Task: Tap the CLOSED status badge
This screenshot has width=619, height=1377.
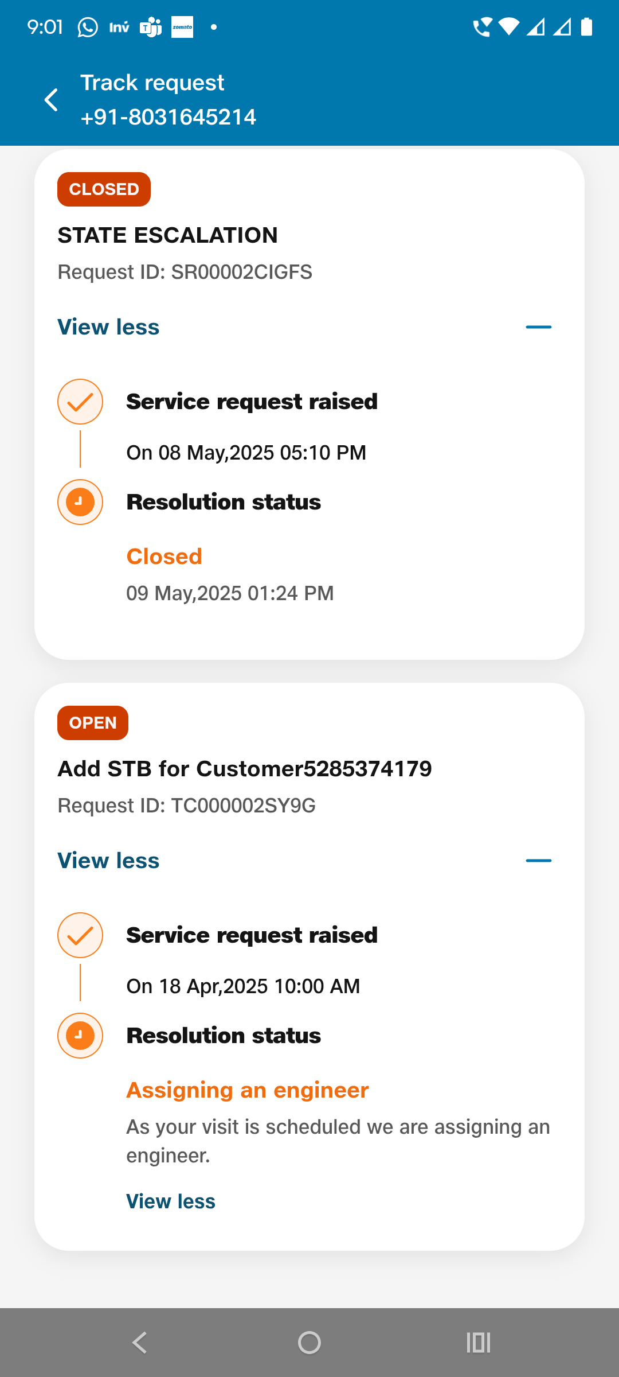Action: click(x=104, y=189)
